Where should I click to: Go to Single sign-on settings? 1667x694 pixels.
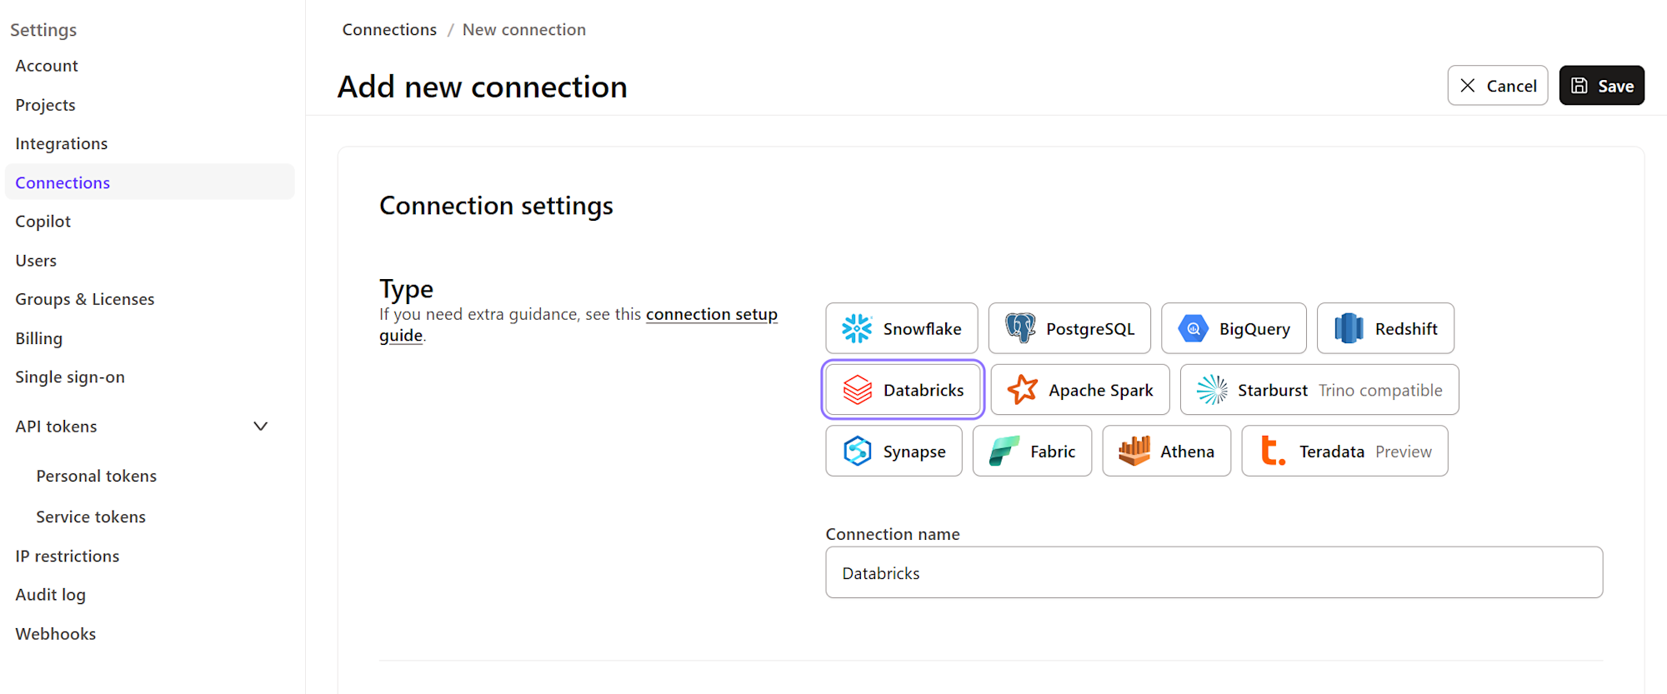coord(70,377)
